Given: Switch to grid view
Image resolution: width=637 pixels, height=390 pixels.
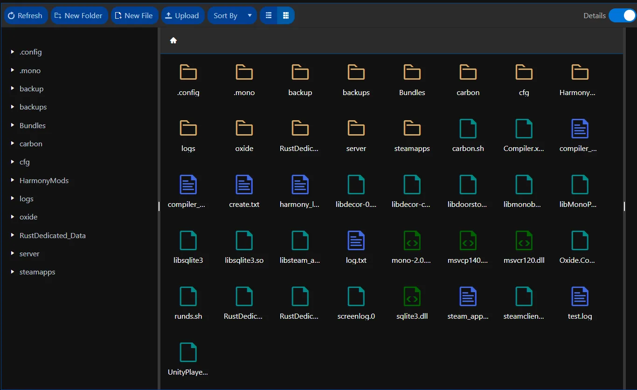Looking at the screenshot, I should pyautogui.click(x=286, y=15).
